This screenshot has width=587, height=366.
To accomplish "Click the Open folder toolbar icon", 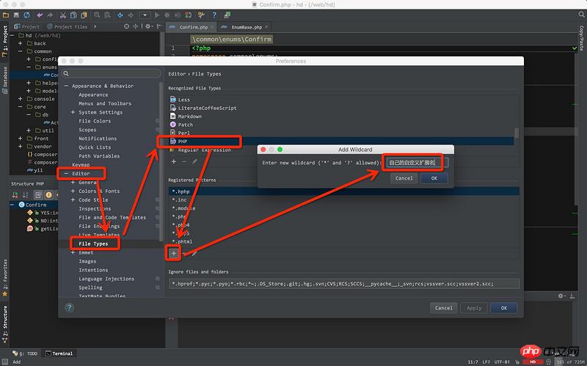I will tap(6, 15).
